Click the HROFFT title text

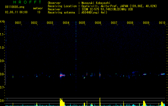pos(27,2)
